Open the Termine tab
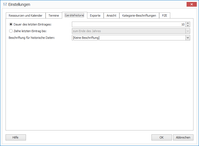Viewport: 199px width, 146px height. coord(54,16)
